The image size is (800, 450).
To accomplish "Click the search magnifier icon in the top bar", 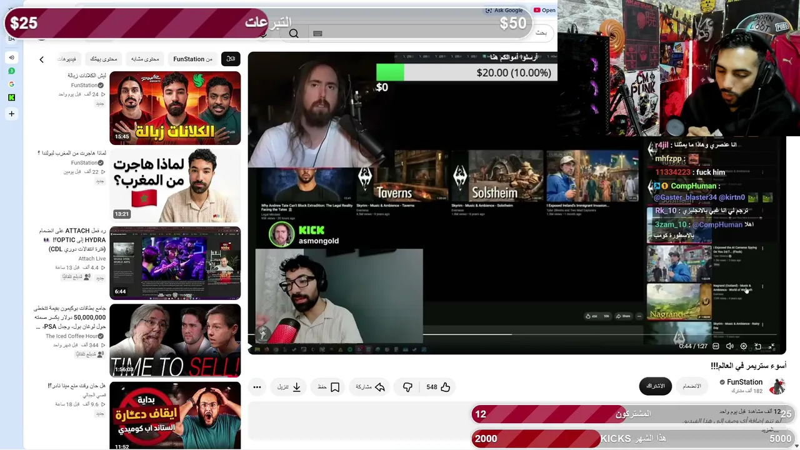I will [x=294, y=34].
